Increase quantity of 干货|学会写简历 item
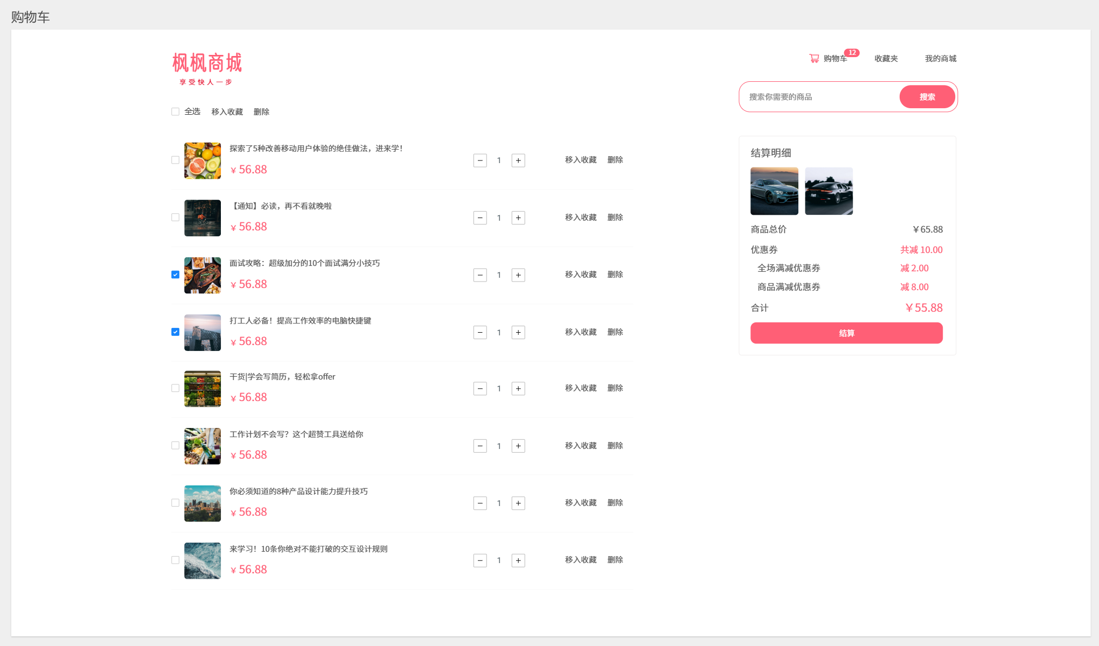Image resolution: width=1099 pixels, height=646 pixels. point(518,389)
